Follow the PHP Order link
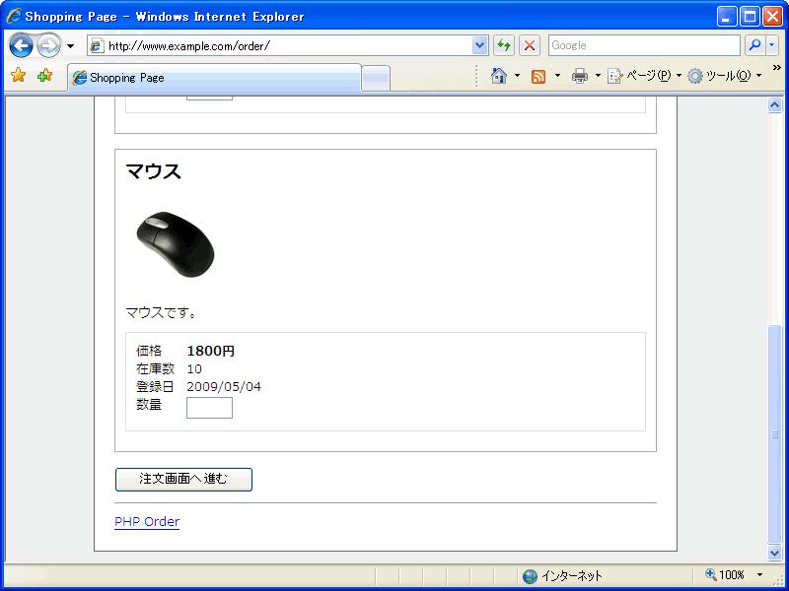 point(147,521)
